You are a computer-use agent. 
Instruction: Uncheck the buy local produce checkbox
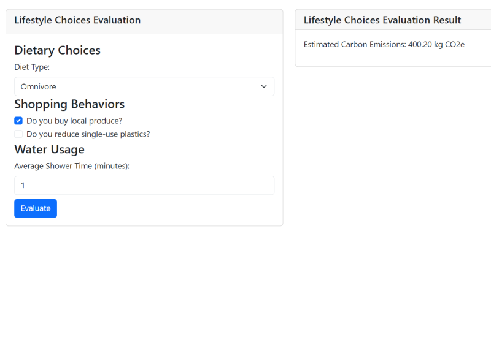coord(18,121)
